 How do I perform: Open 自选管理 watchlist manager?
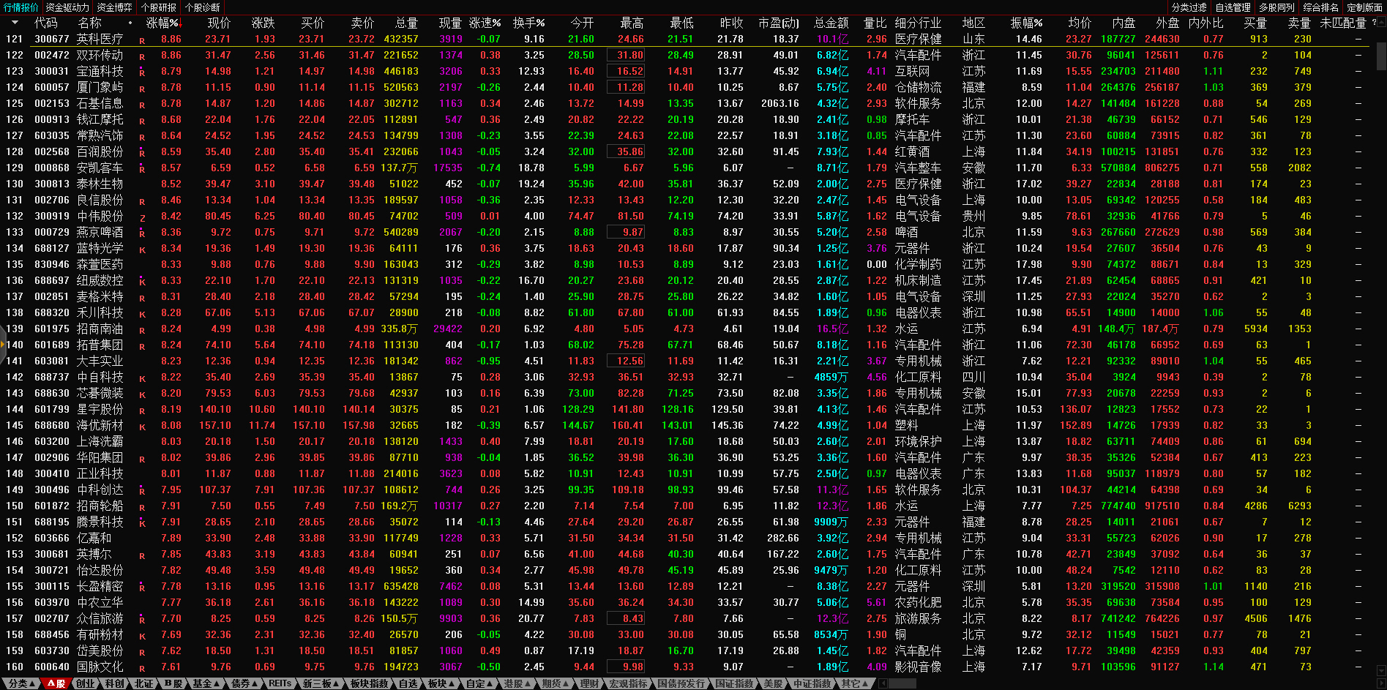[1233, 7]
